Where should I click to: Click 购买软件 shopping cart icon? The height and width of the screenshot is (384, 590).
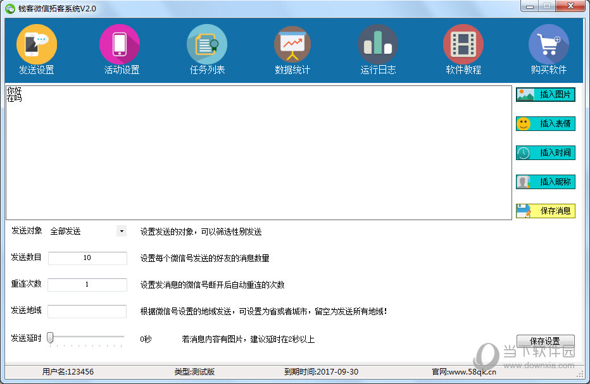click(548, 45)
